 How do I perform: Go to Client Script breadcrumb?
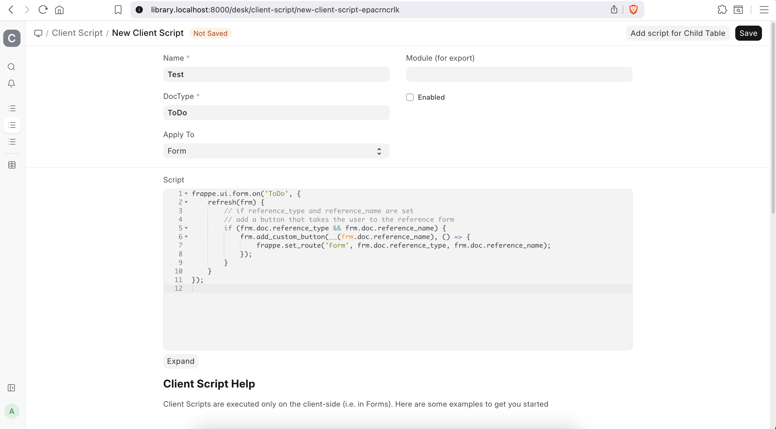click(x=77, y=33)
